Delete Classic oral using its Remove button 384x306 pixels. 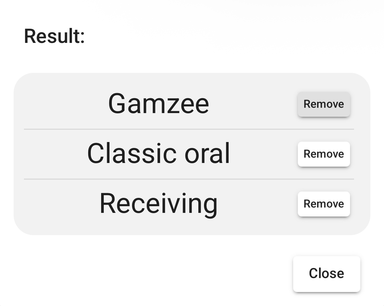point(324,154)
